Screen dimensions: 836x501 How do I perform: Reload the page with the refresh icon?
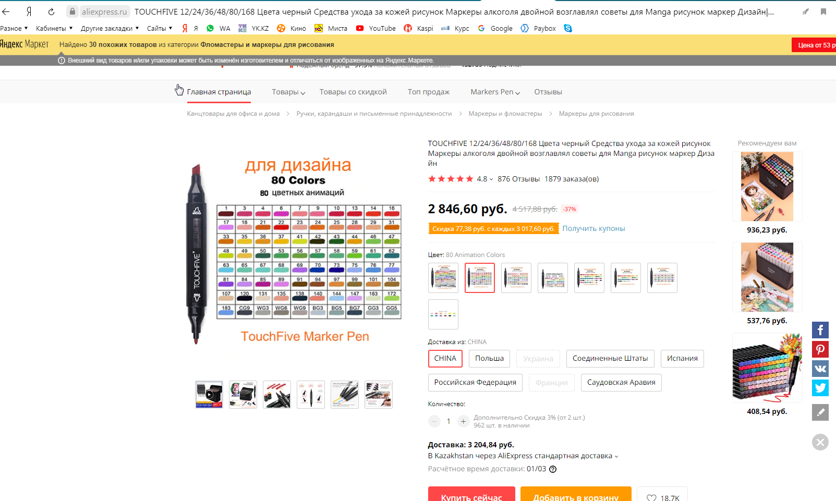tap(51, 11)
